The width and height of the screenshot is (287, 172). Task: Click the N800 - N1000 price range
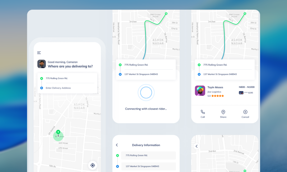(246, 87)
